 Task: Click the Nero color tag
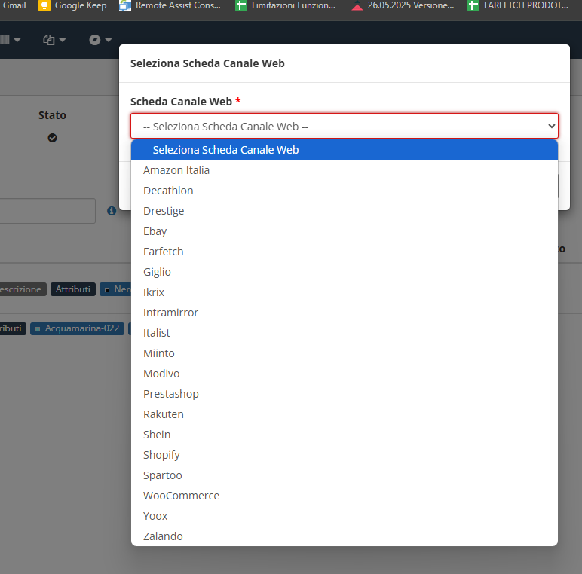116,289
